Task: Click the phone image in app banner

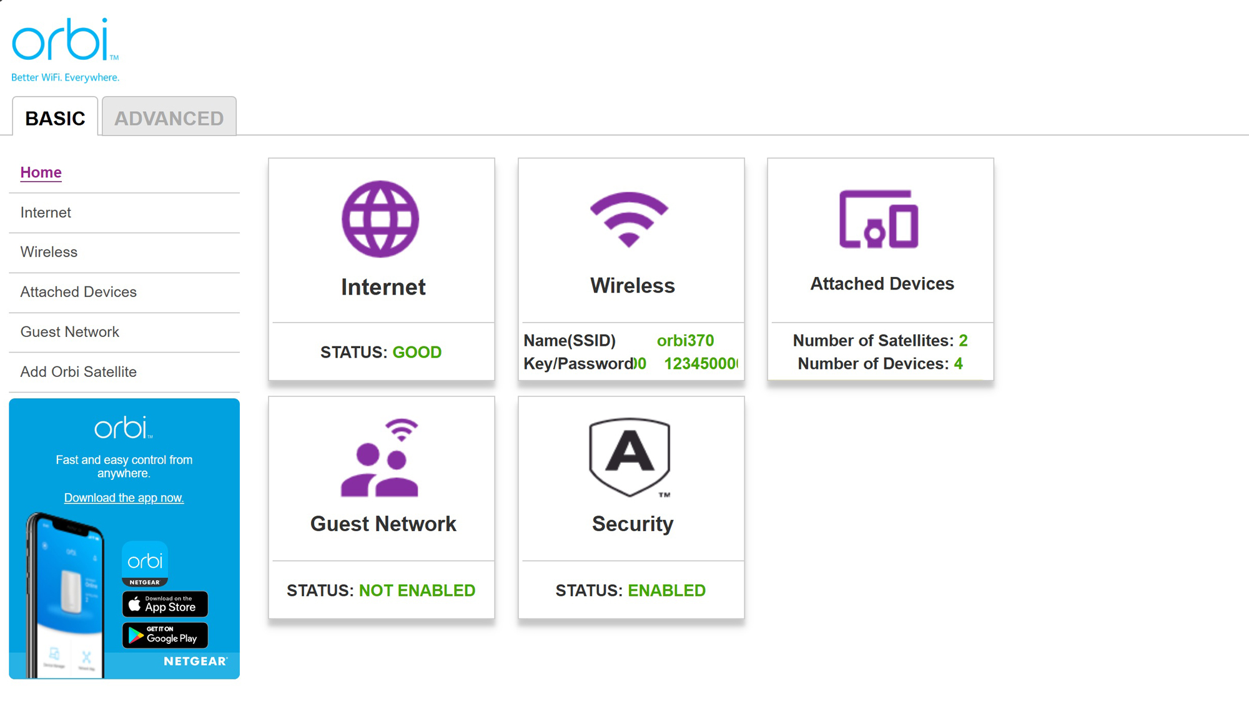Action: click(x=65, y=595)
